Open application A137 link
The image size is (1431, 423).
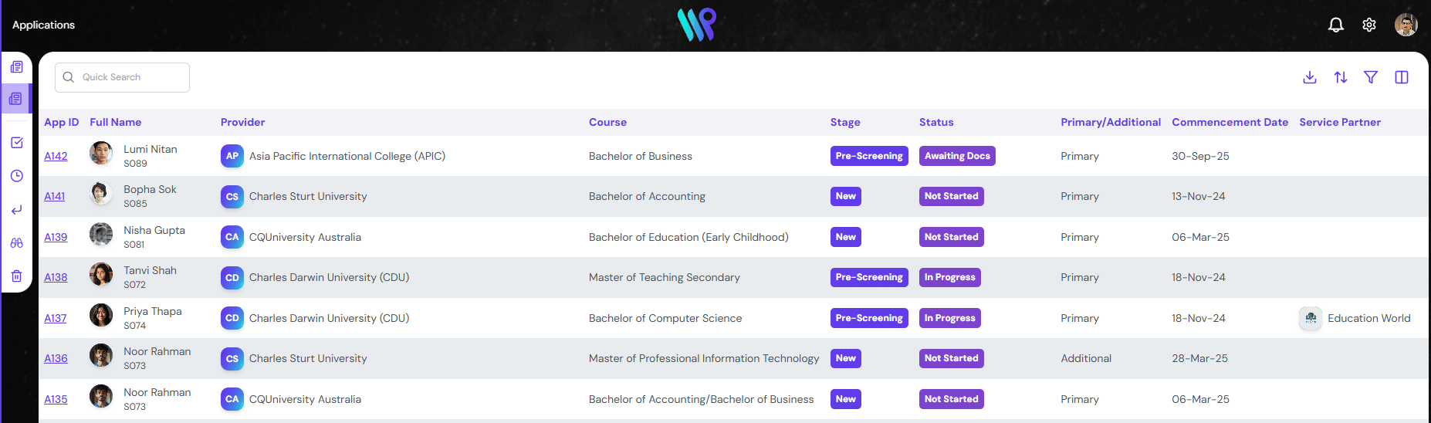pyautogui.click(x=56, y=318)
